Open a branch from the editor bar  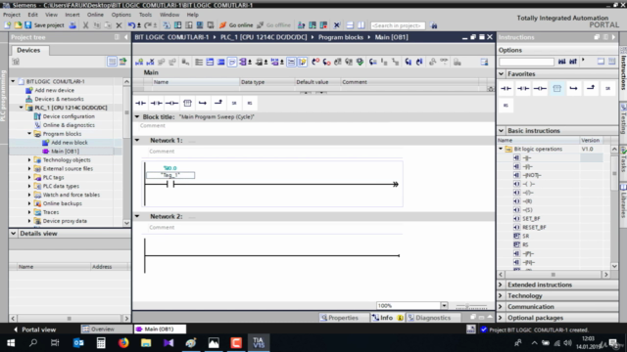click(203, 103)
